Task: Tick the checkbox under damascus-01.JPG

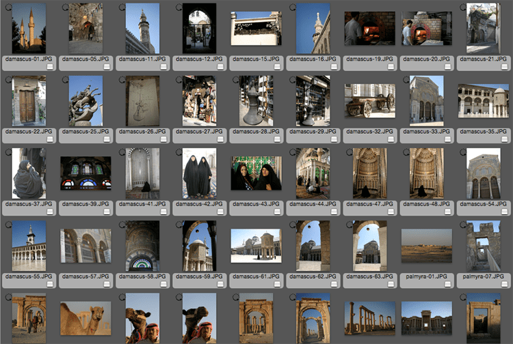Action: click(49, 67)
